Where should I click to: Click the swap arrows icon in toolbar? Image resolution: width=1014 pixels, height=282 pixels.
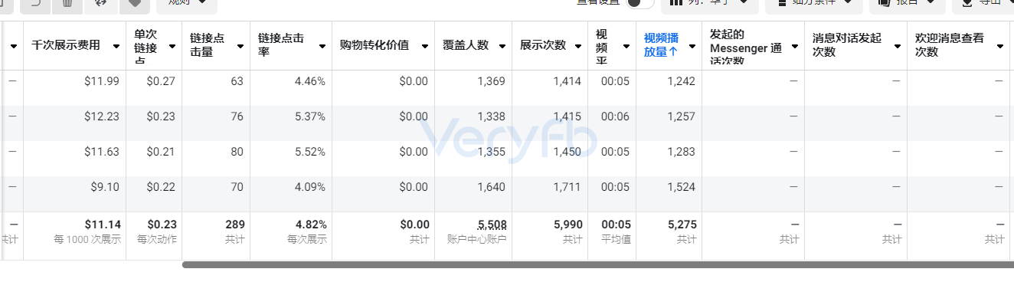101,3
